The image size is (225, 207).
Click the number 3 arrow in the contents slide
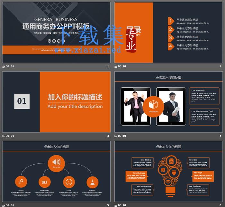point(171,38)
